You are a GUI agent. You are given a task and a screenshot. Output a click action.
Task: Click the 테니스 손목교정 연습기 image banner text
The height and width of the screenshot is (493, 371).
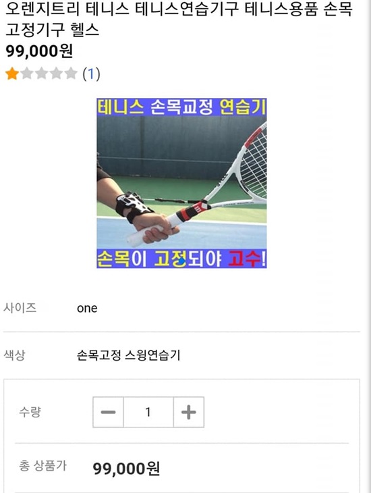tap(181, 107)
